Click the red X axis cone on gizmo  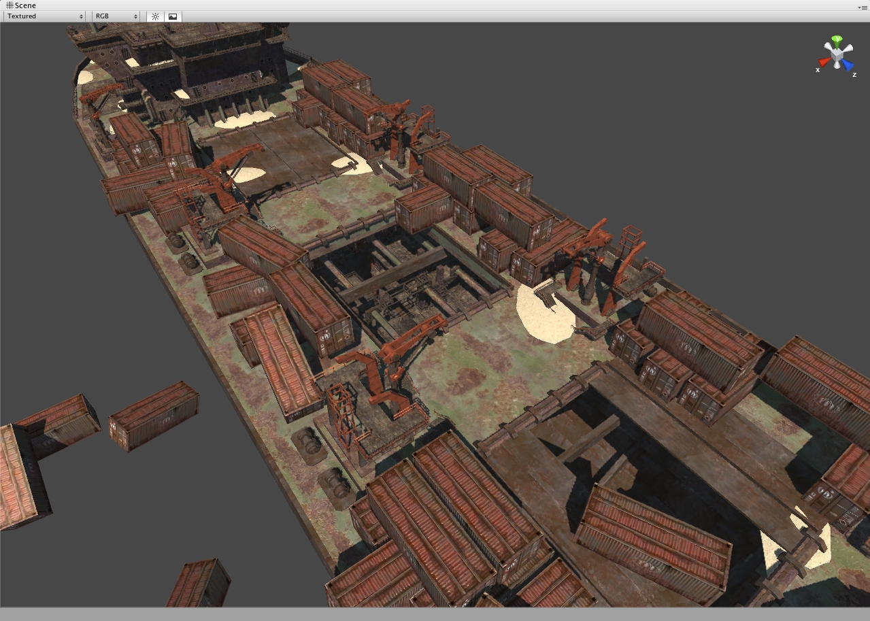[x=824, y=63]
